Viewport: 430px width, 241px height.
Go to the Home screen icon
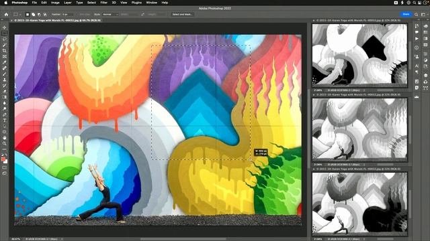point(6,14)
